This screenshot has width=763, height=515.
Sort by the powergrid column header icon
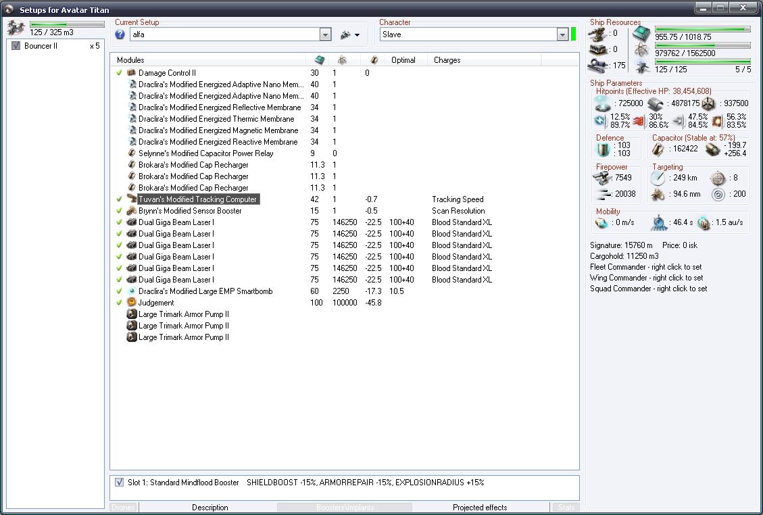pyautogui.click(x=342, y=60)
